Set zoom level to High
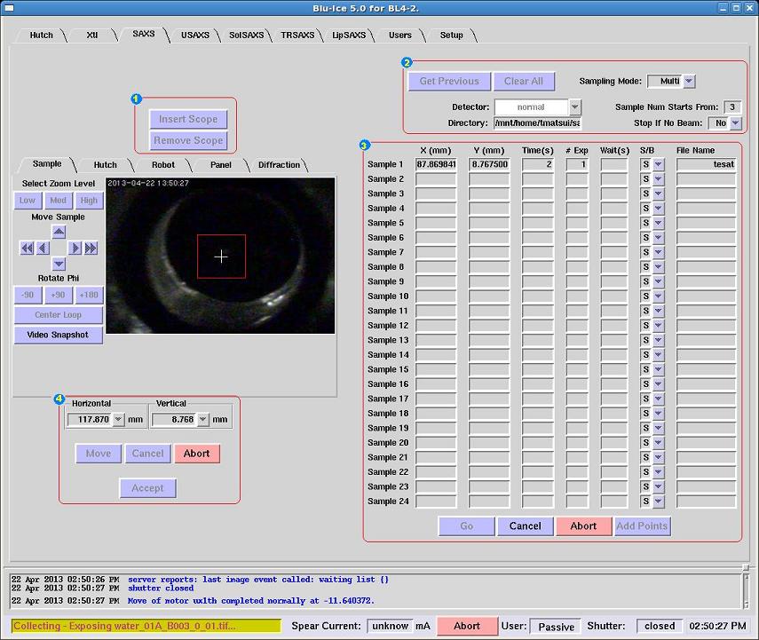 89,201
